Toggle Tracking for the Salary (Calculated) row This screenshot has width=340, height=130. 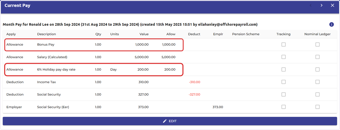[x=284, y=57]
